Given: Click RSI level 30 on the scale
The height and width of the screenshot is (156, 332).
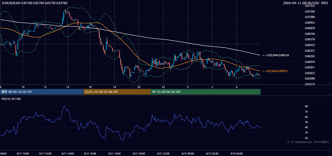Looking at the screenshot, I should (306, 133).
